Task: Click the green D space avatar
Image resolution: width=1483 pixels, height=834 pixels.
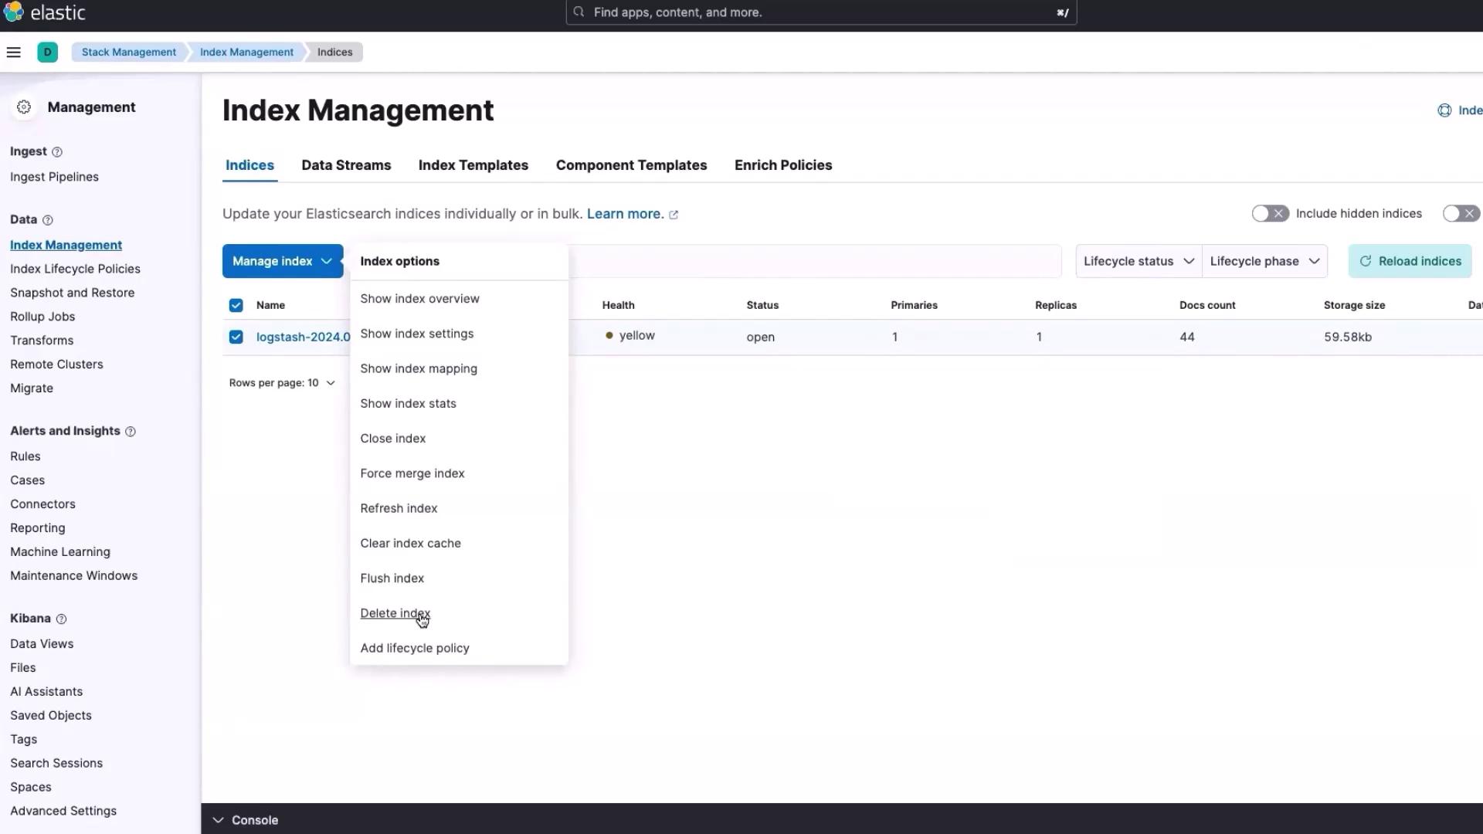Action: (47, 53)
